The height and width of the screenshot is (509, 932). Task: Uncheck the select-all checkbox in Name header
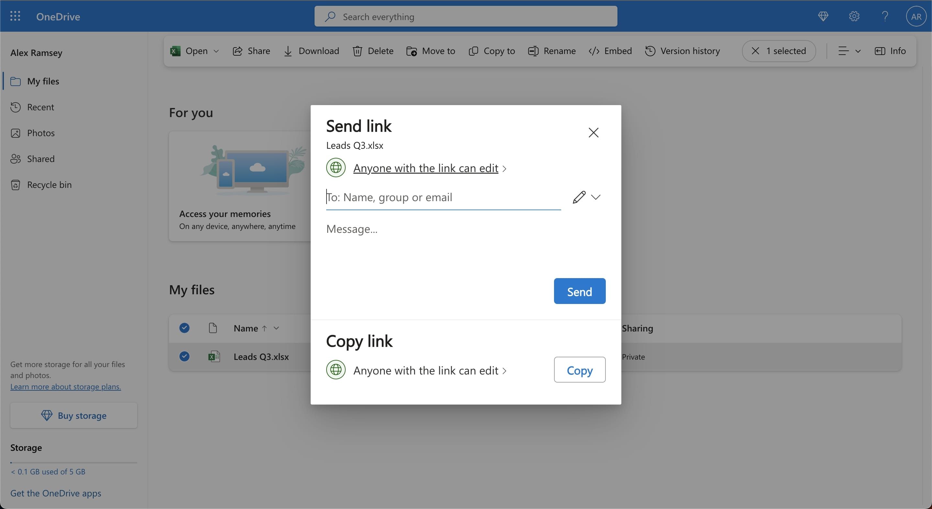click(x=184, y=328)
